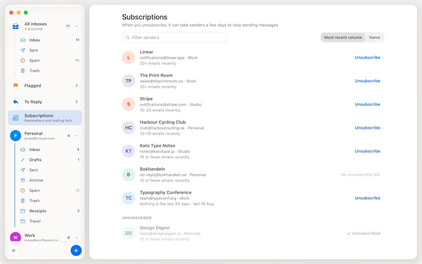Collapse the sidebar with double-chevron button

[x=13, y=250]
